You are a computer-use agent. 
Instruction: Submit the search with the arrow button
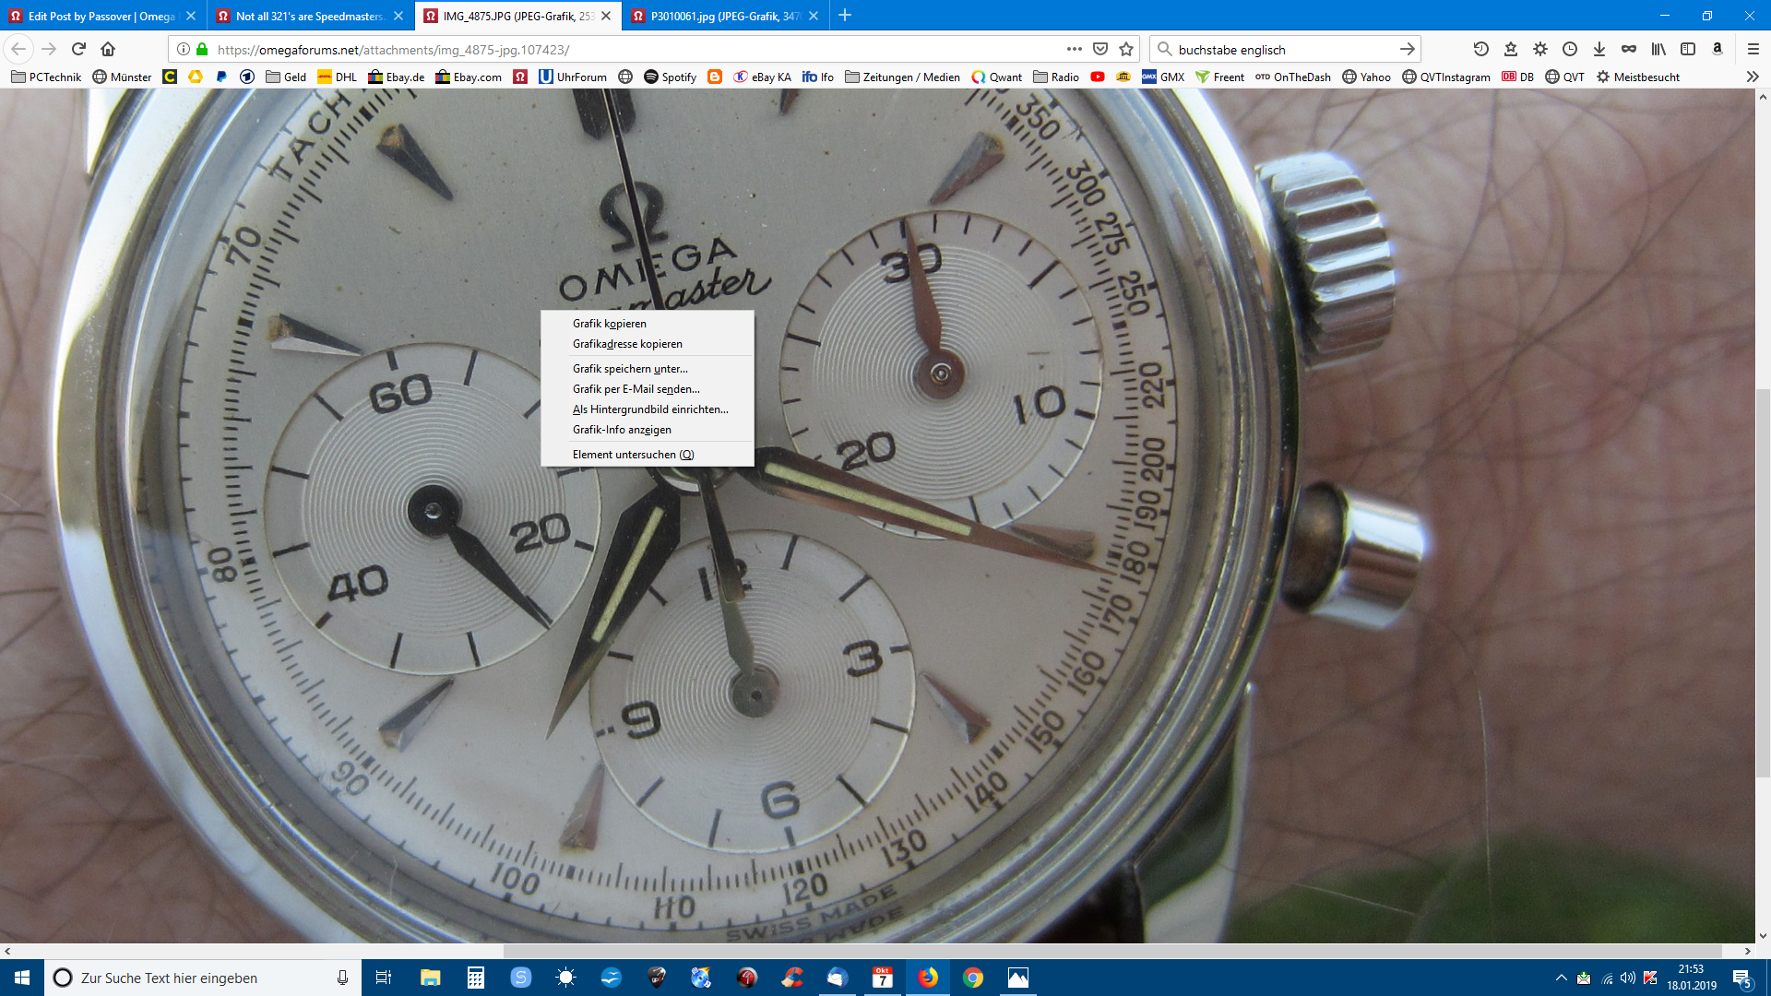1407,49
